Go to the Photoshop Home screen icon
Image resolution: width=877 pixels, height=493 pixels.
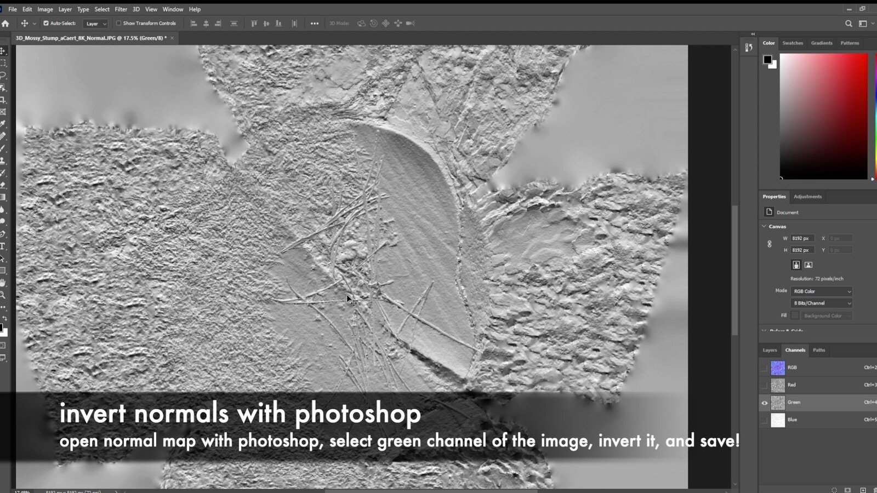(5, 24)
